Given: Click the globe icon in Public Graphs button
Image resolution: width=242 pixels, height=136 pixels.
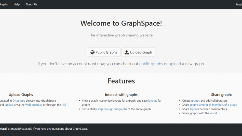Looking at the screenshot, I should (x=92, y=52).
